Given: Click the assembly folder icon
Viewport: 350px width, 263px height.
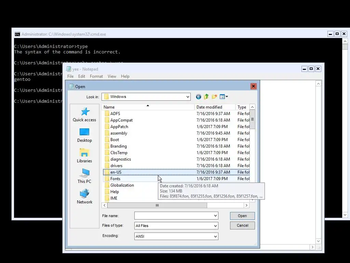Looking at the screenshot, I should [107, 133].
